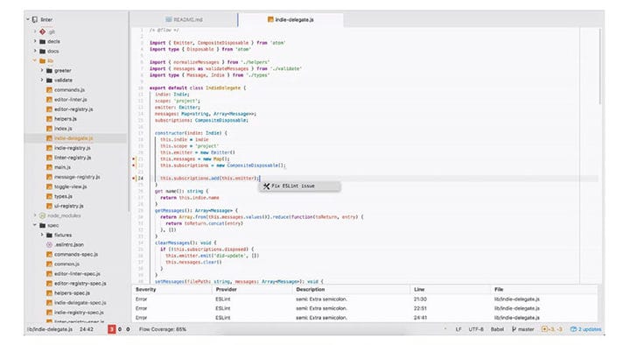
Task: Click the helpers.js file icon
Action: click(49, 118)
